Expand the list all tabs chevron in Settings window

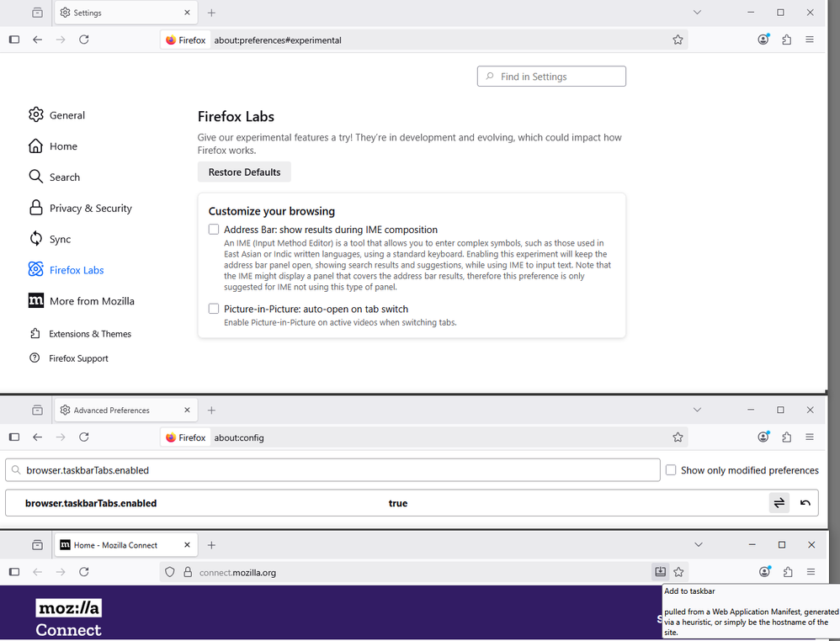tap(697, 13)
